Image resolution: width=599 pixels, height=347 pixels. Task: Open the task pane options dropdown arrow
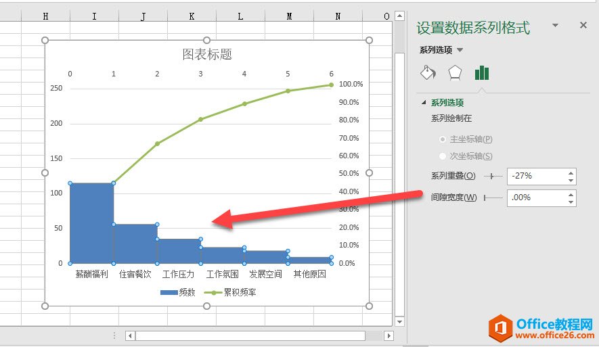[556, 25]
